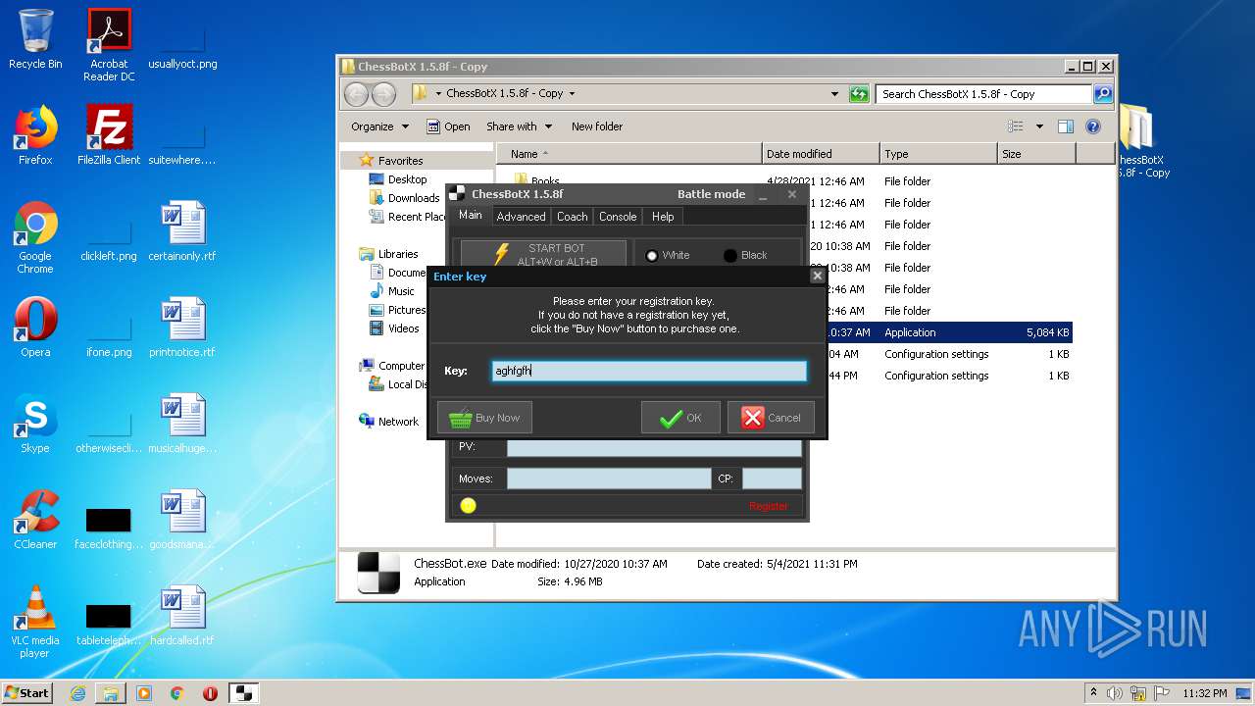Open the Recycle Bin desktop icon
Viewport: 1255px width, 706px height.
pos(35,39)
